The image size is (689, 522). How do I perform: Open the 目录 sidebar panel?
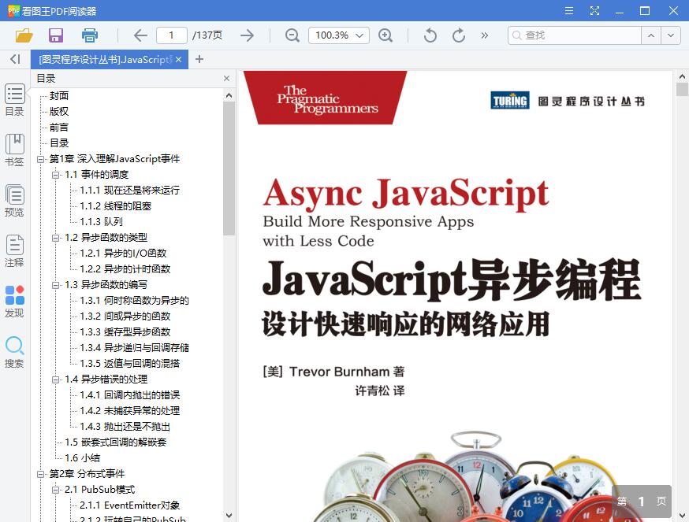tap(14, 100)
